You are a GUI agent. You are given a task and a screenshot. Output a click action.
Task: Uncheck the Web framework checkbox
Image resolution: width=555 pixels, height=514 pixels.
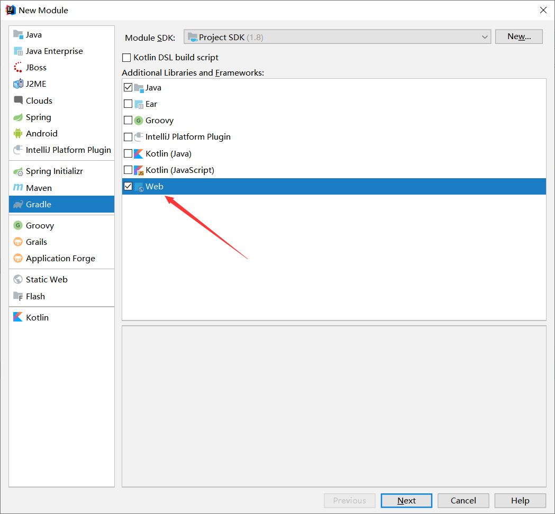point(128,186)
